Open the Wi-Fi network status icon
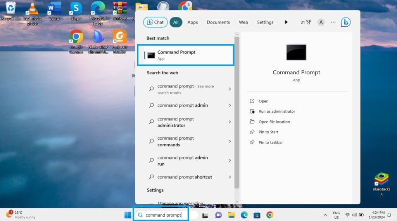The image size is (397, 221). [x=347, y=215]
